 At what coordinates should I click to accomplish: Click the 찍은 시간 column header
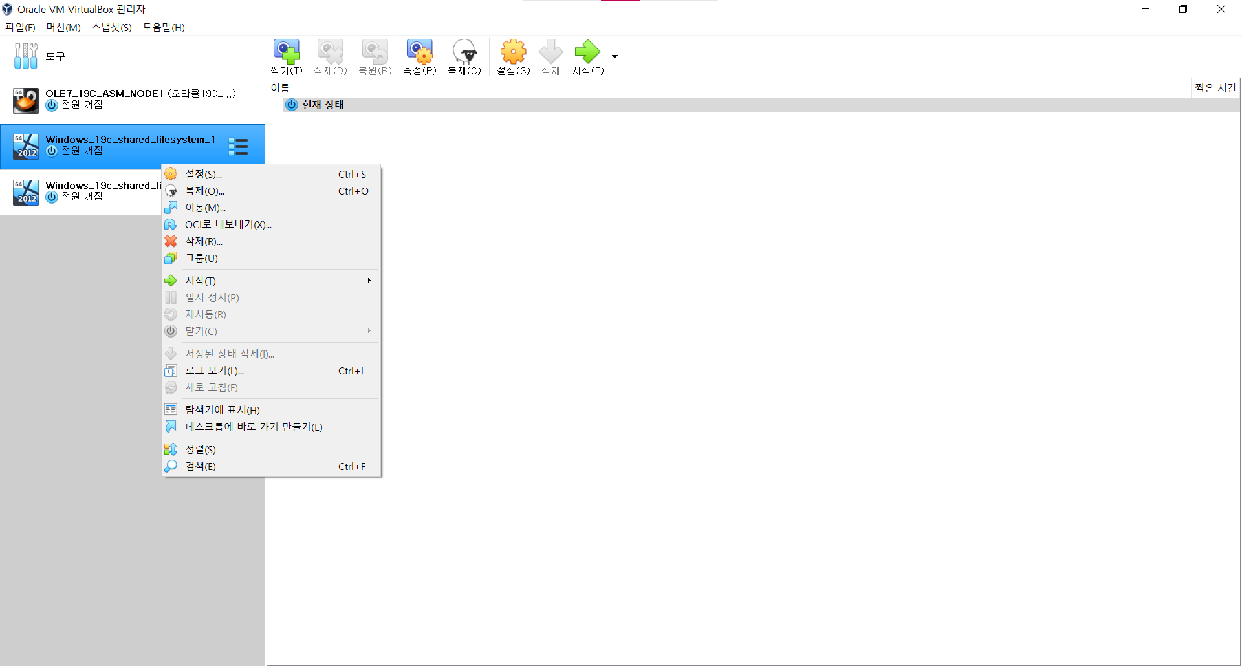1215,88
